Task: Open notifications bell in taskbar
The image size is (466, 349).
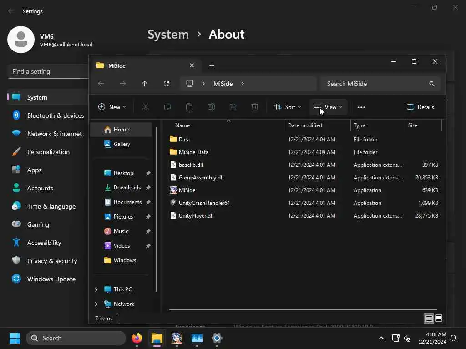Action: coord(454,338)
